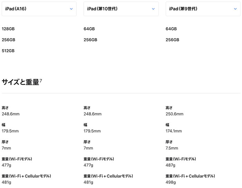This screenshot has height=188, width=242.
Task: Click 256GB under iPad (A16)
Action: pos(9,40)
